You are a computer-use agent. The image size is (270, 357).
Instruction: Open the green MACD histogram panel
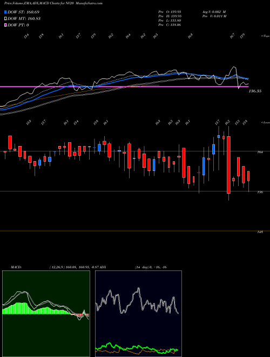click(46, 314)
